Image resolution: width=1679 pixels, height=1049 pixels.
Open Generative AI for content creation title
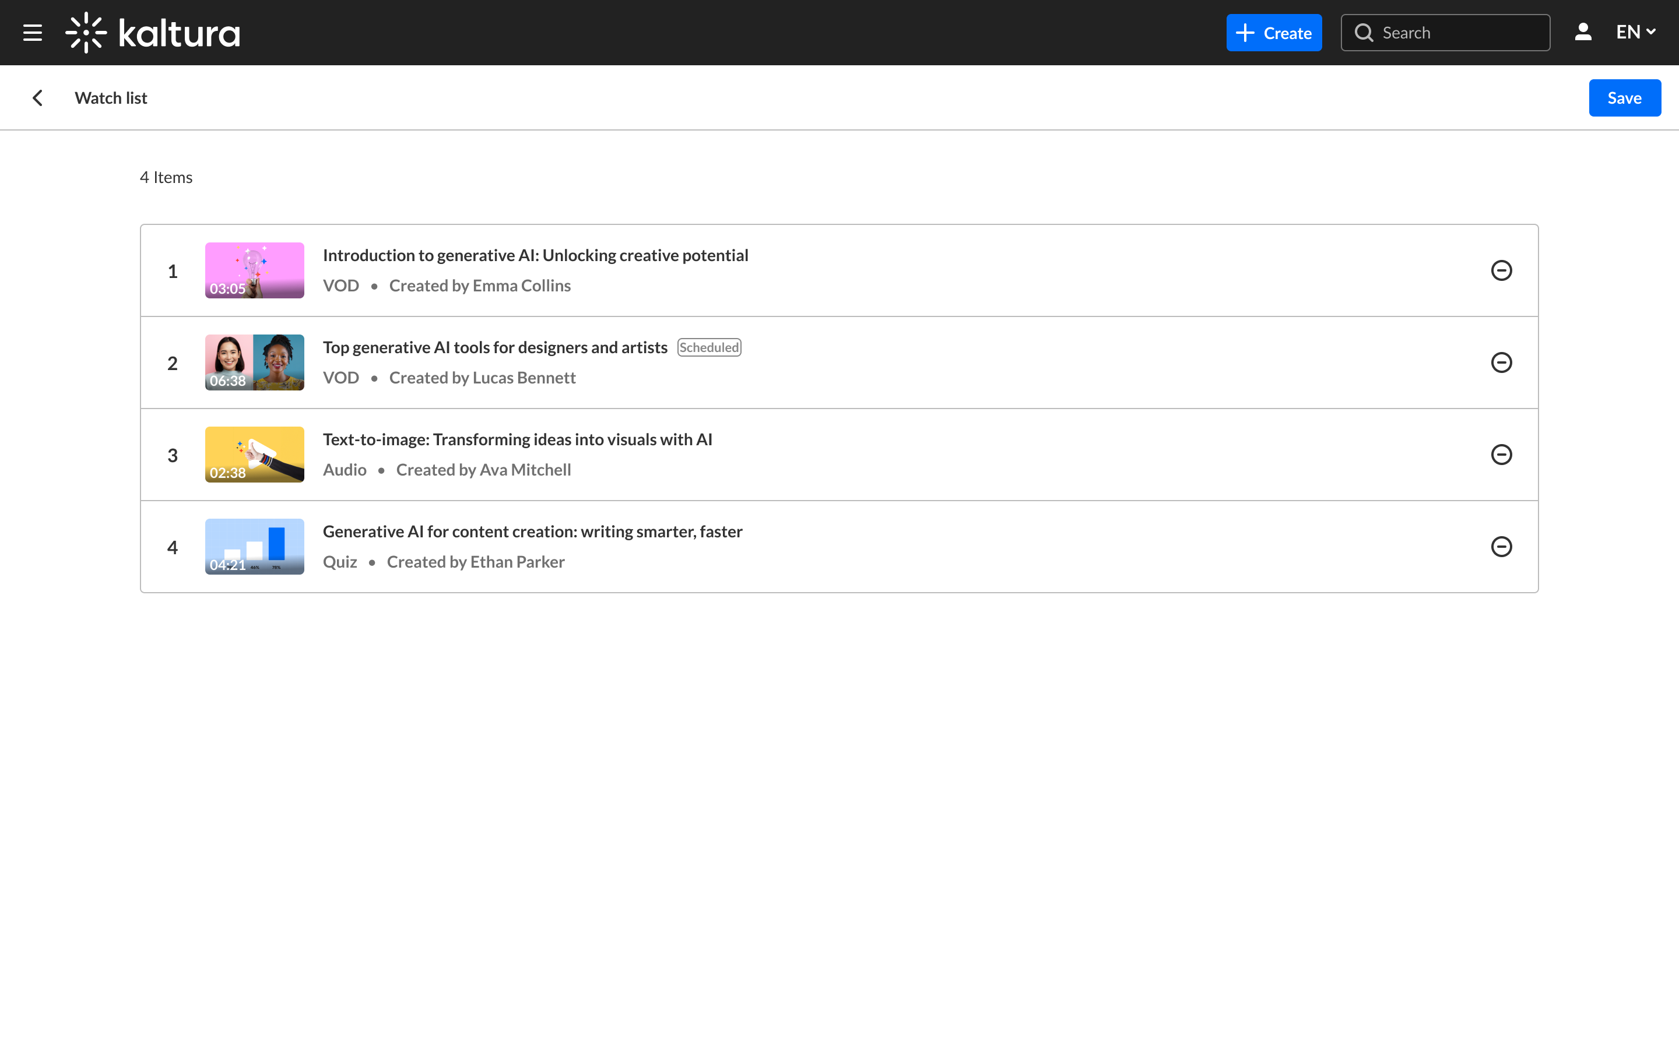pos(532,531)
